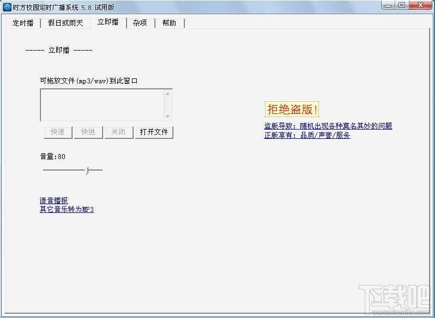Click the 盗版导致 warning link
435x318 pixels.
click(328, 126)
